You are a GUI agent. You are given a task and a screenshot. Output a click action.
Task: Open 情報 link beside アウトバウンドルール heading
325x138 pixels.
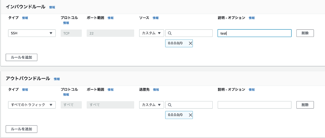click(57, 79)
